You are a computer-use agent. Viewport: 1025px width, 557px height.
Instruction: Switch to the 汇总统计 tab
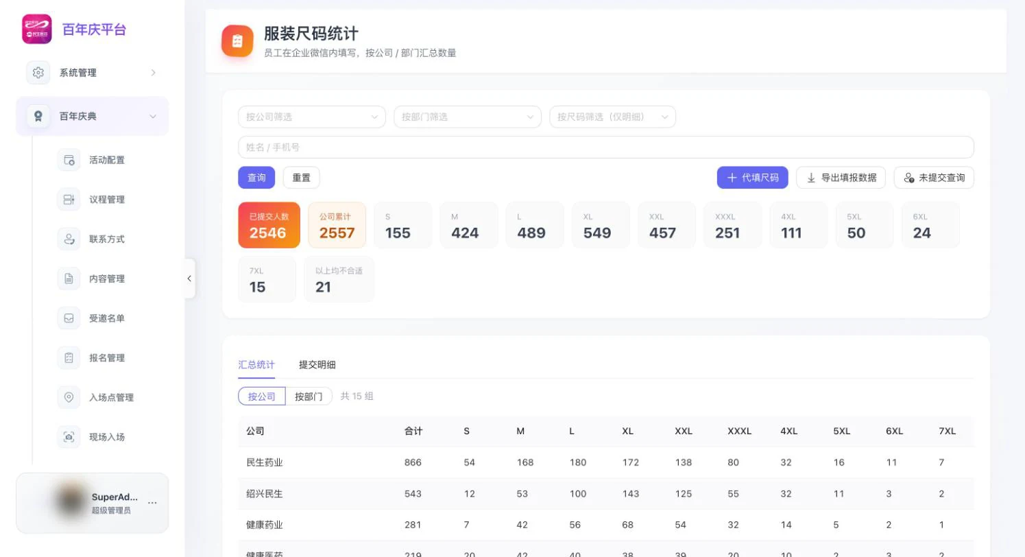tap(256, 365)
